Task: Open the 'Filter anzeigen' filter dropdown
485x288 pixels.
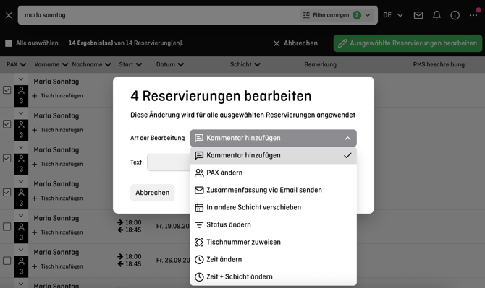Action: click(337, 15)
